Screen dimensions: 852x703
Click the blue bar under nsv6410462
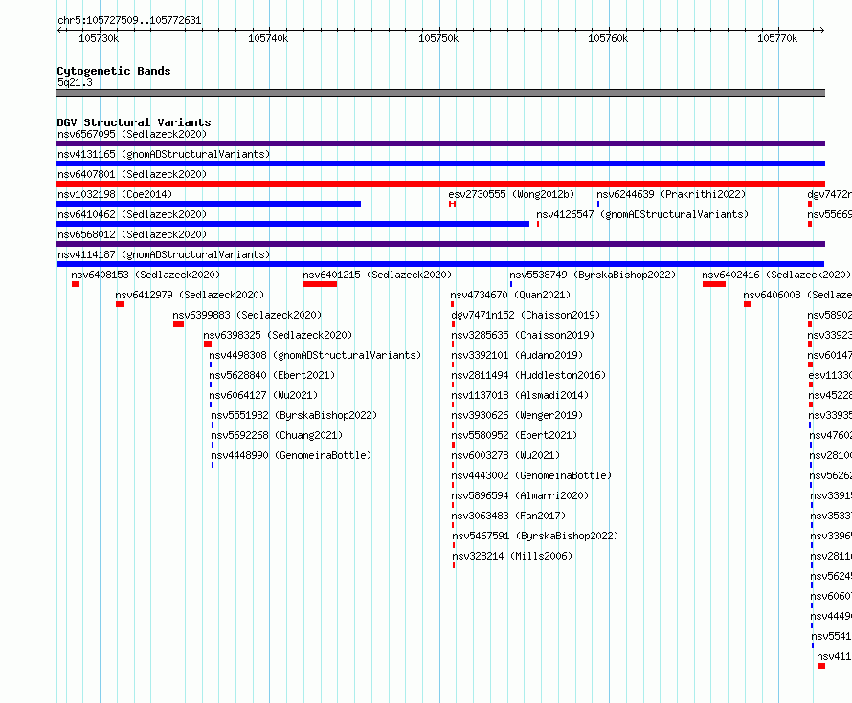pos(293,224)
